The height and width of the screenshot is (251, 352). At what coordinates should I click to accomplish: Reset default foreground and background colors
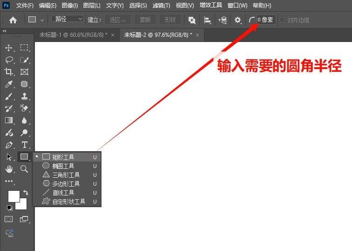[10, 208]
